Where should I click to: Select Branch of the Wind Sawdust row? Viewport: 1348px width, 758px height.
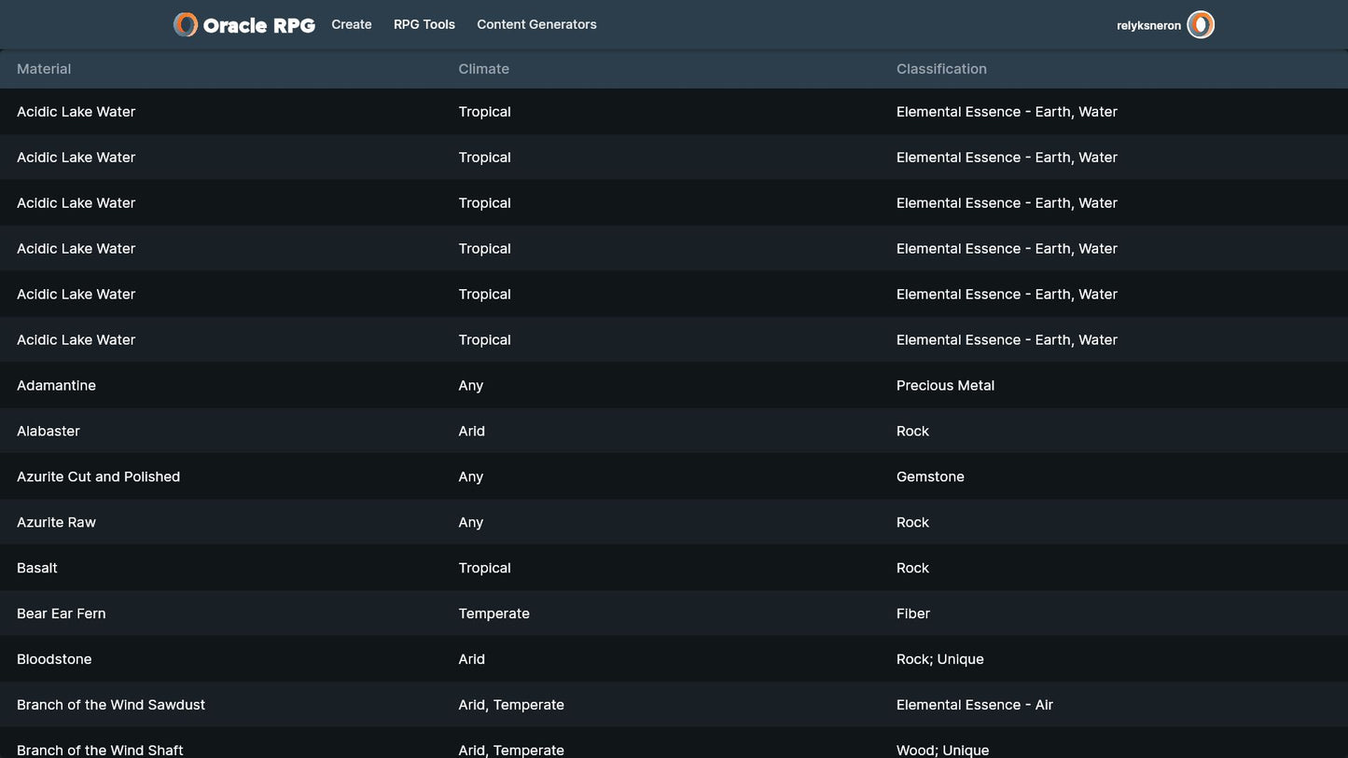[x=111, y=706]
